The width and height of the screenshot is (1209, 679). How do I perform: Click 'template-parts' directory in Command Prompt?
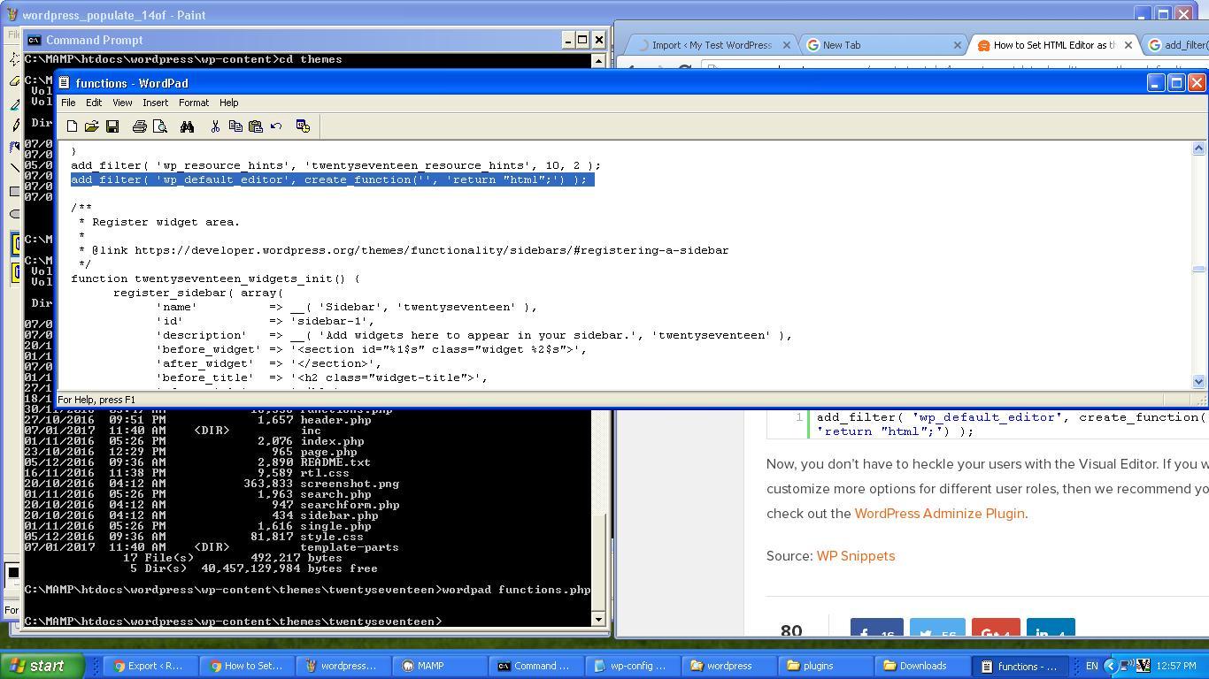[350, 547]
